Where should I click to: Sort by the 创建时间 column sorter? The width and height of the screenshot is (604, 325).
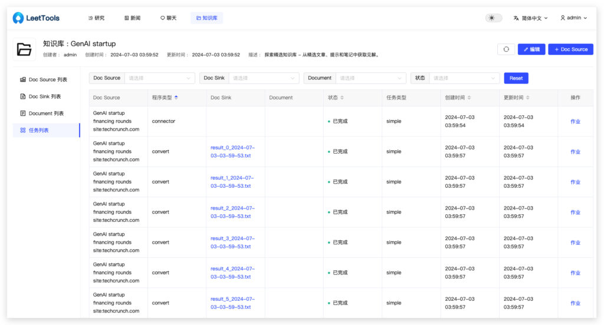[469, 98]
